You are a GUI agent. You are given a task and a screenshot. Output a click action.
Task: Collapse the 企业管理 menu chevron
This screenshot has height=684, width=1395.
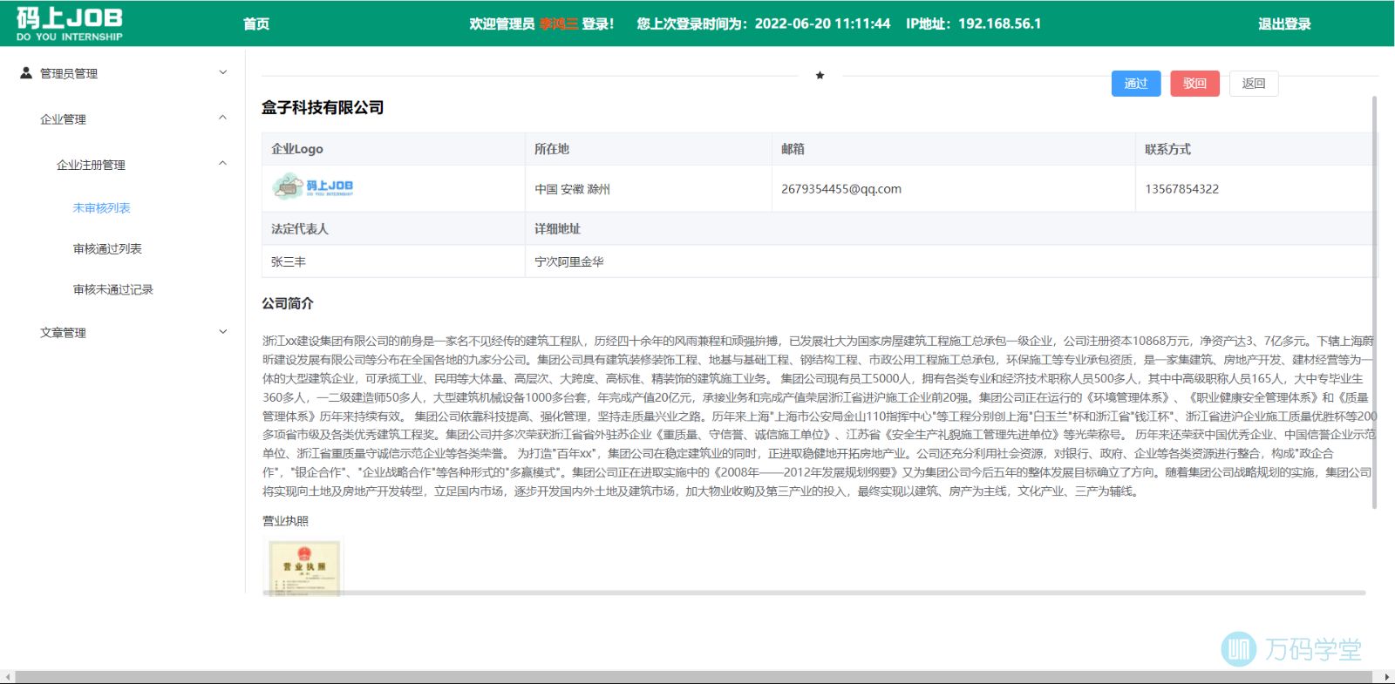223,118
